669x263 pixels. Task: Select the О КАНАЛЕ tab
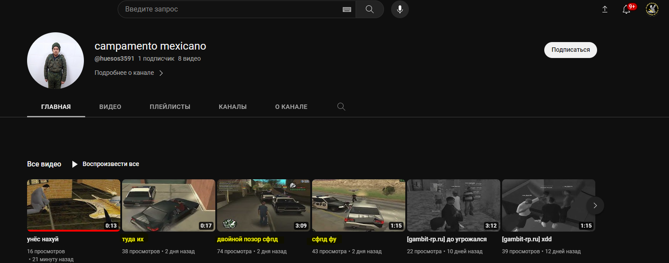291,107
